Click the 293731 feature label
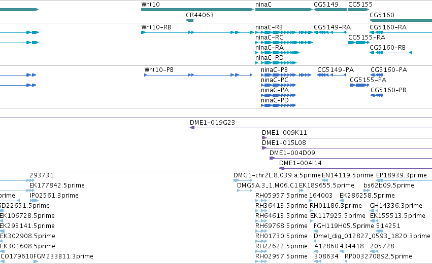432x264 pixels. [x=42, y=175]
